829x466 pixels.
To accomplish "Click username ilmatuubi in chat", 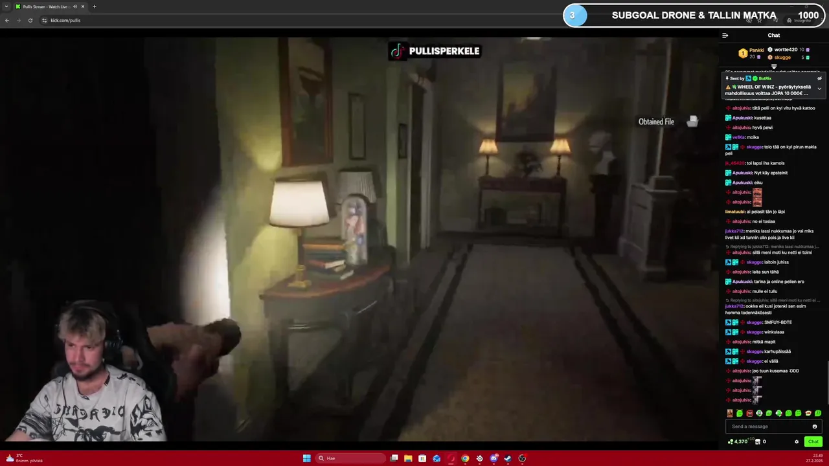I will point(735,212).
